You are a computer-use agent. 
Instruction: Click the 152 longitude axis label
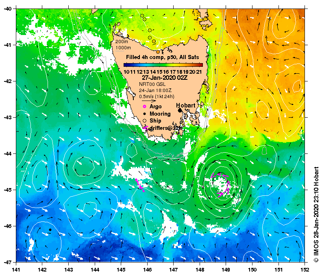click(x=305, y=269)
